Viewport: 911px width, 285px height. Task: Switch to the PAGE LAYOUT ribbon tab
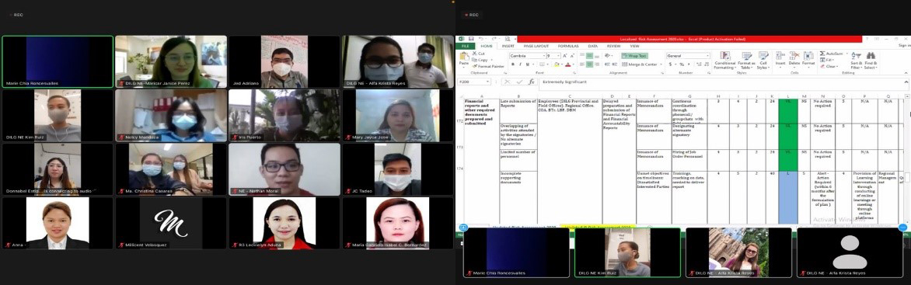point(536,46)
